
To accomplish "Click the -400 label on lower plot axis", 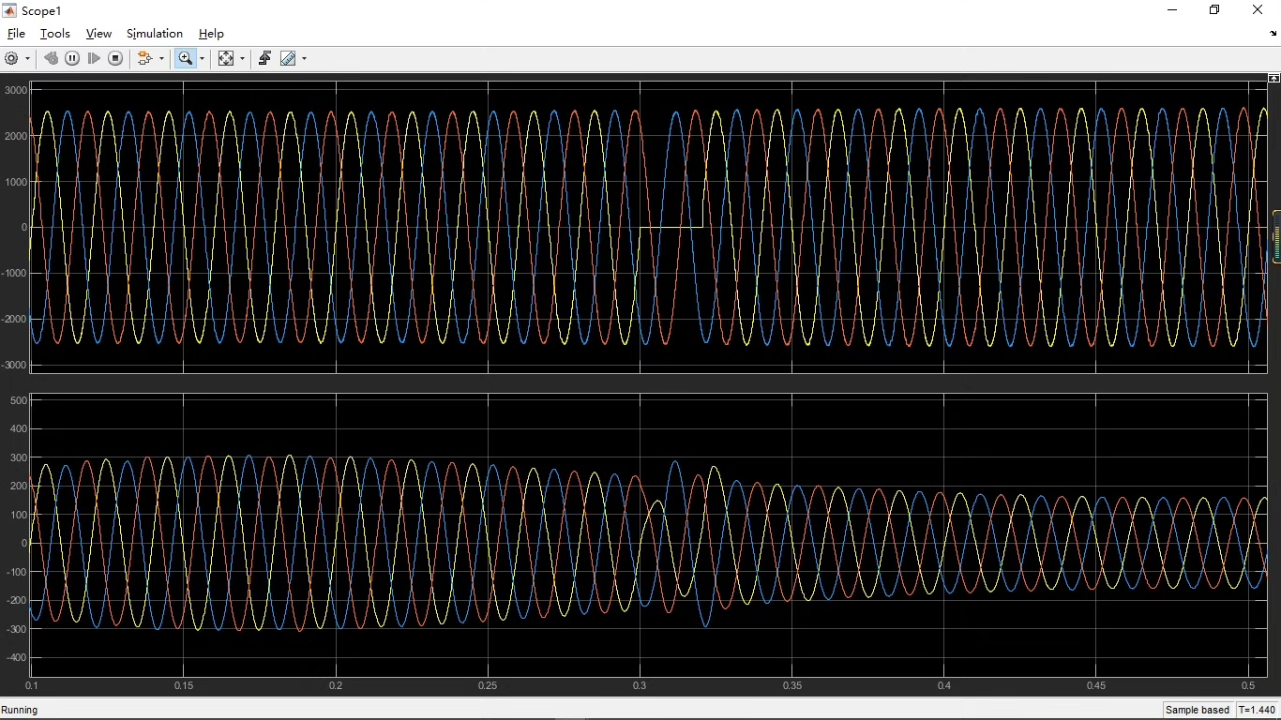I will coord(16,658).
